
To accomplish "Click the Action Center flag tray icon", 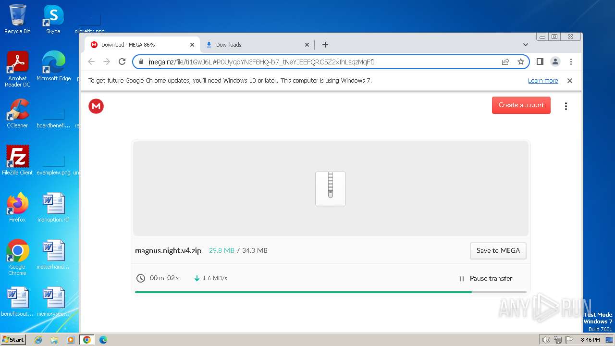I will [569, 340].
